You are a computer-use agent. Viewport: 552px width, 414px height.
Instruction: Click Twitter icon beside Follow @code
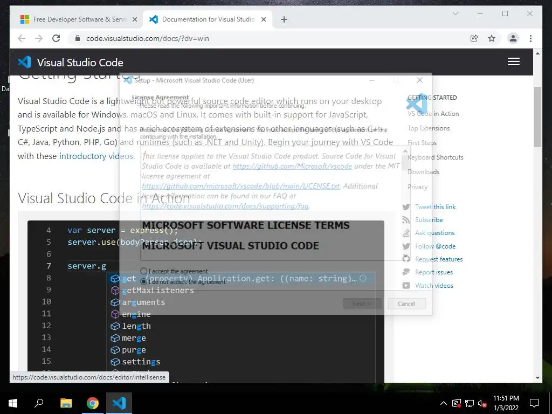tap(406, 246)
